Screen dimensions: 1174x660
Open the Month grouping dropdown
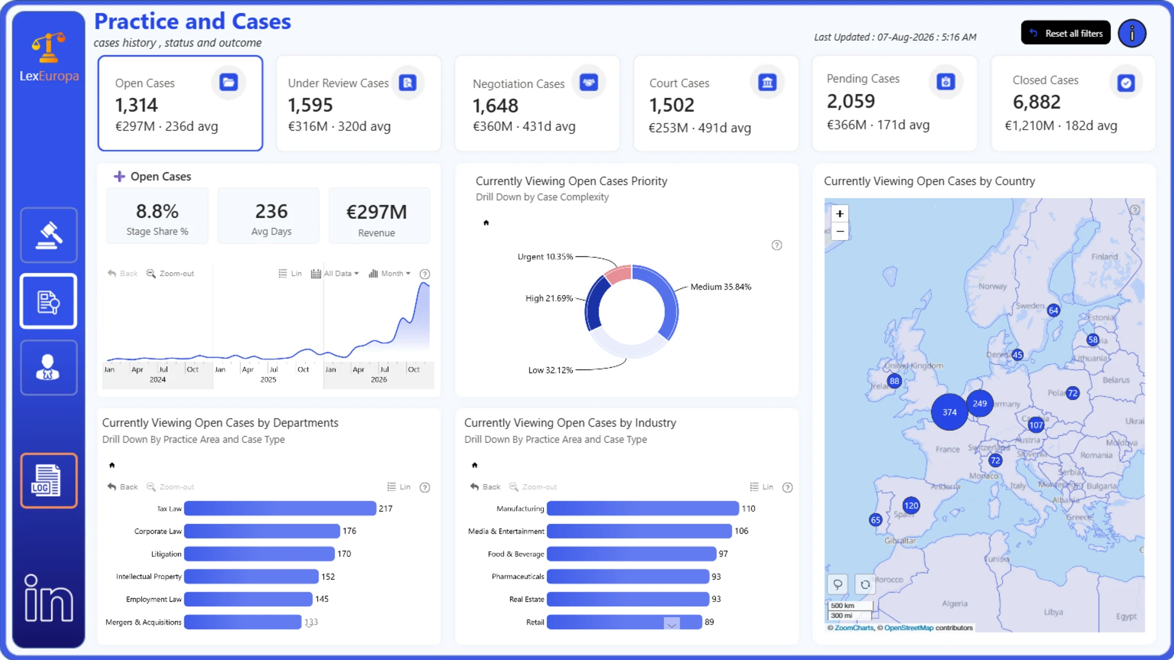pyautogui.click(x=389, y=274)
